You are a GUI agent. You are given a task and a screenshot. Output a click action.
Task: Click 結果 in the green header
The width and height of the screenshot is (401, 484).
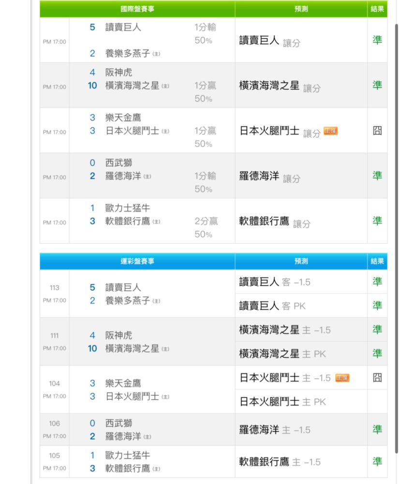point(377,9)
